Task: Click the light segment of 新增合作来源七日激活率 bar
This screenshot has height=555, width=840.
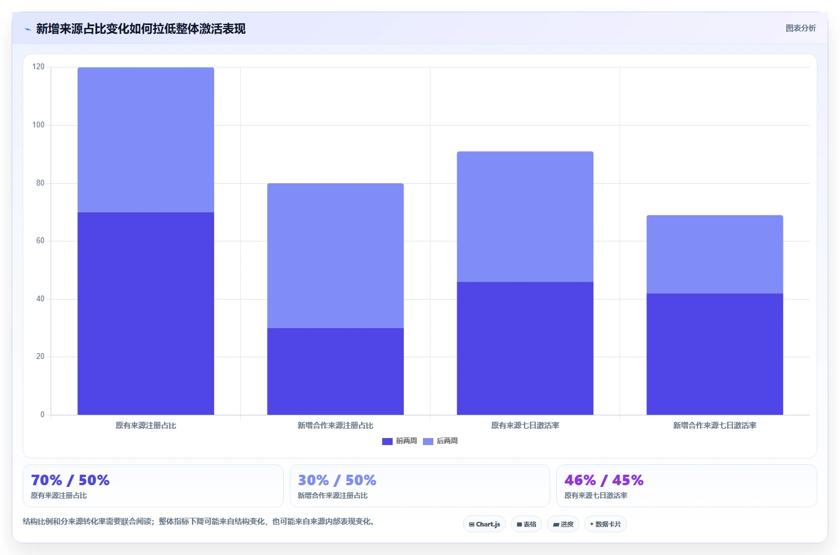Action: click(x=715, y=254)
